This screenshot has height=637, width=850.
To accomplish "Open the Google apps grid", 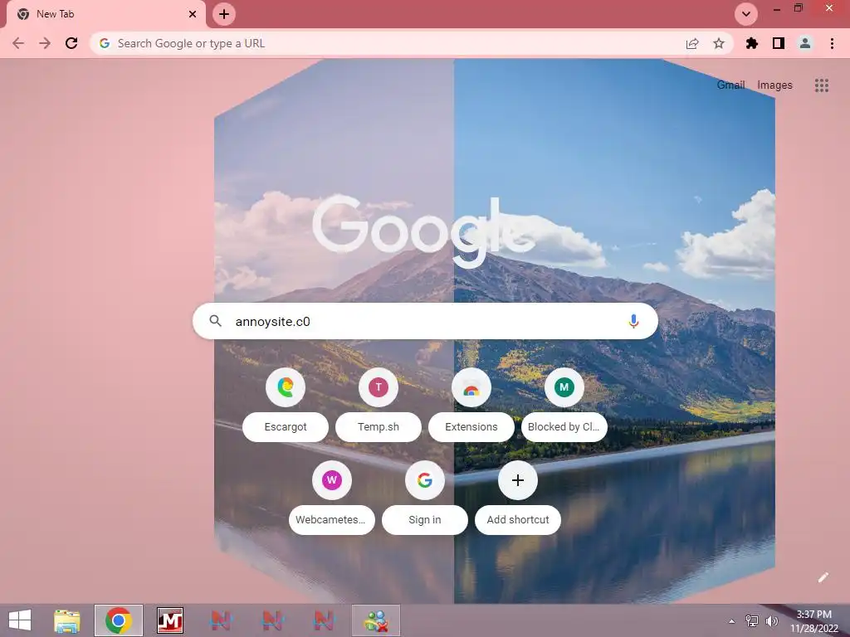I will pyautogui.click(x=821, y=85).
